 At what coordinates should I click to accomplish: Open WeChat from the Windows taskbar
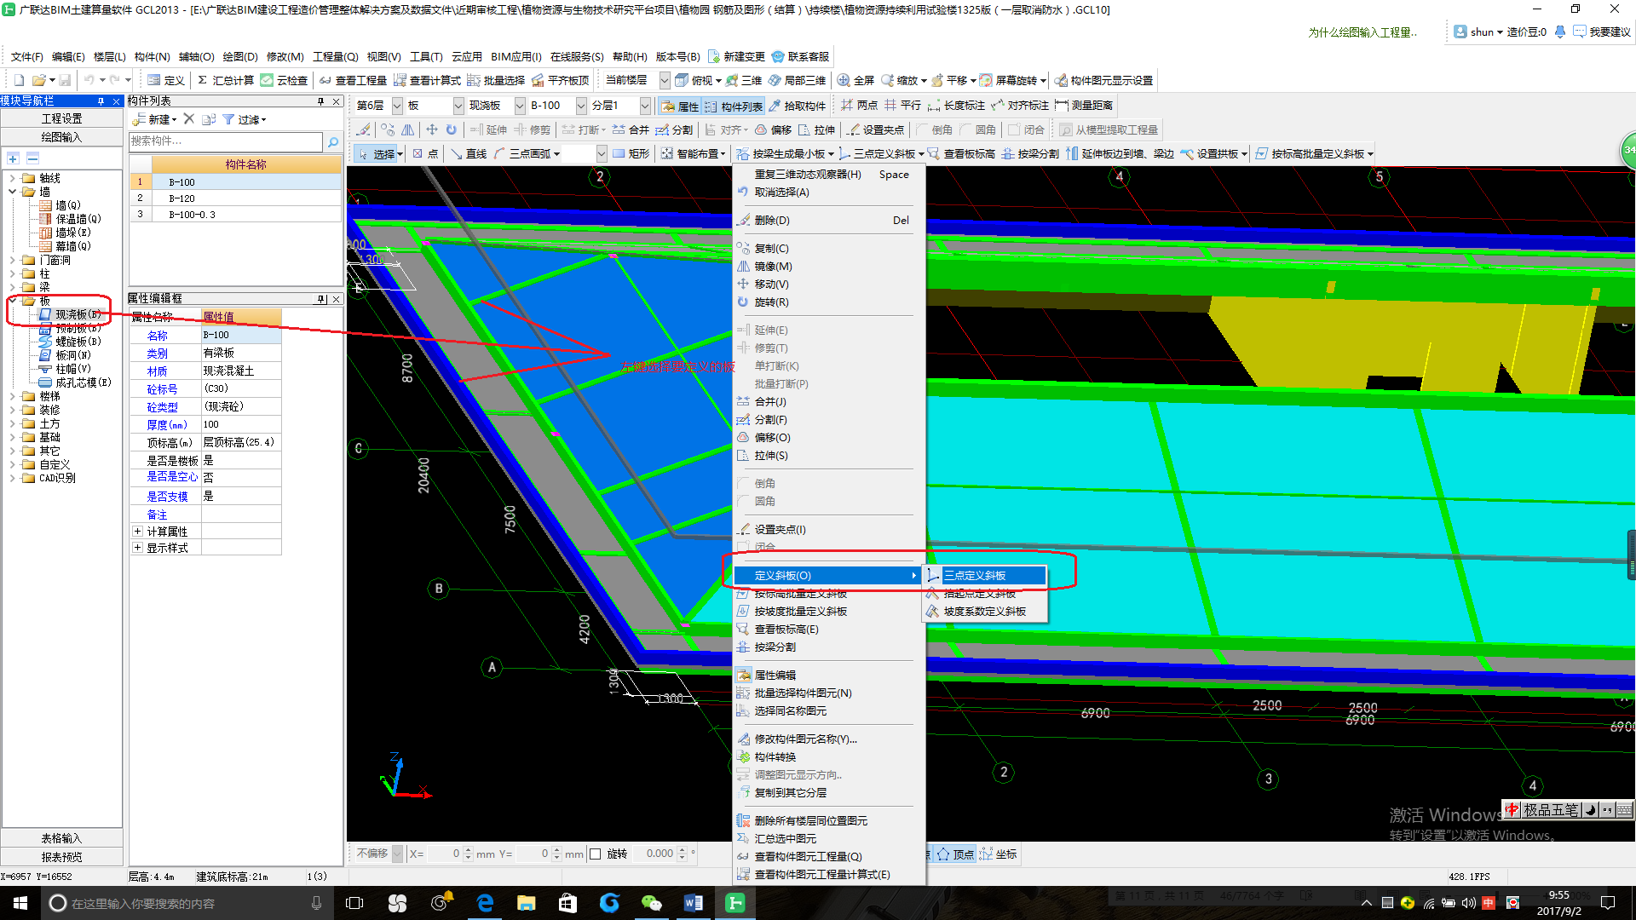(651, 903)
